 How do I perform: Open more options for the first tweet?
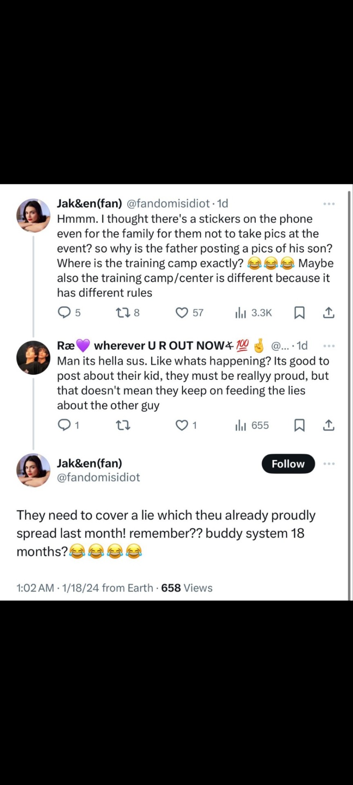[329, 204]
